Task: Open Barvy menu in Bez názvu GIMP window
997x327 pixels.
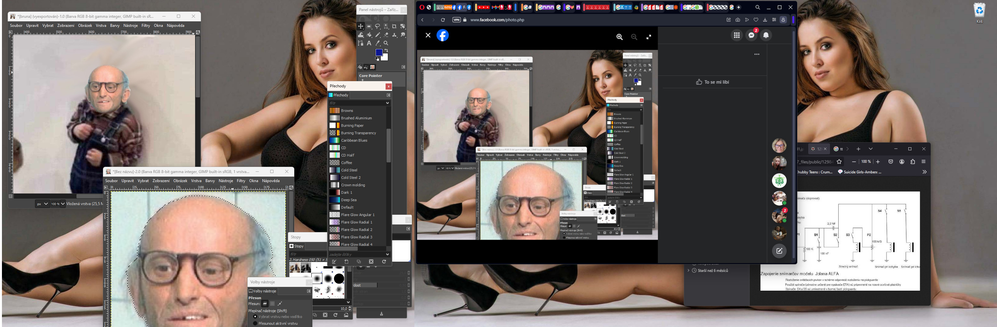Action: click(x=210, y=181)
